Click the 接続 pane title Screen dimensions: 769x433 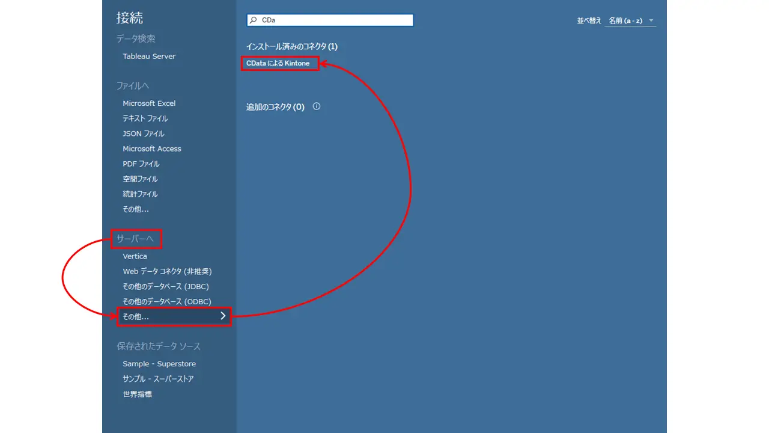tap(130, 18)
